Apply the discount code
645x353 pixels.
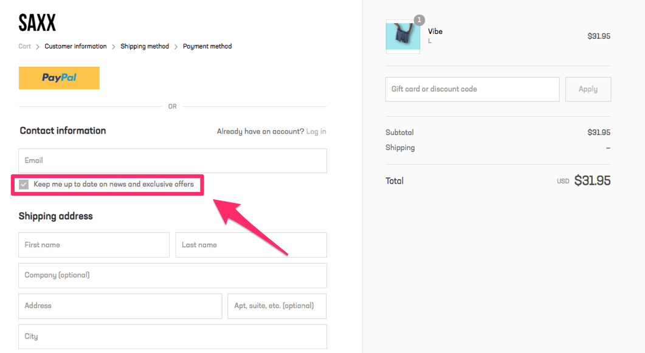pyautogui.click(x=588, y=89)
